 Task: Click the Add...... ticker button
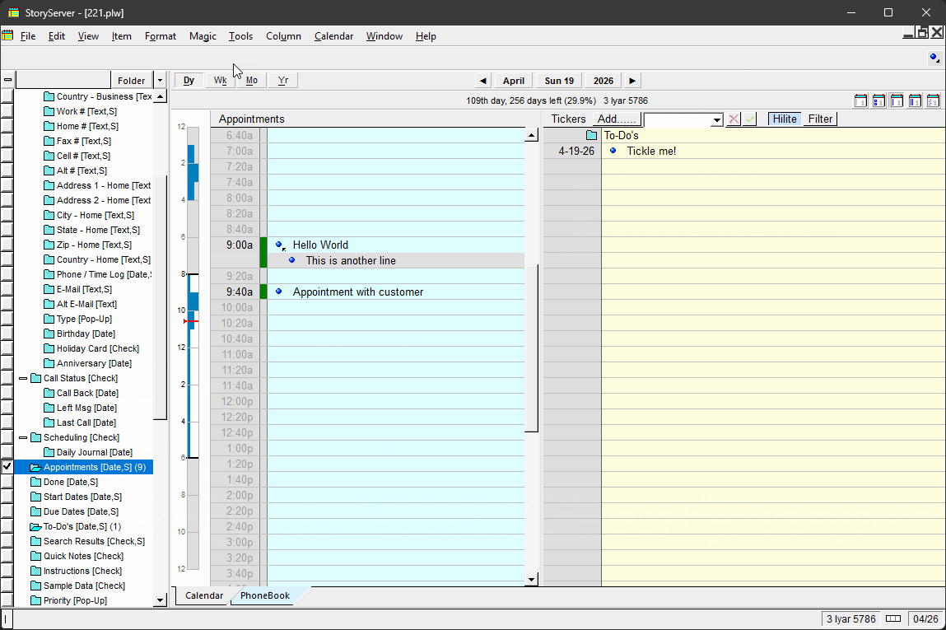click(617, 119)
